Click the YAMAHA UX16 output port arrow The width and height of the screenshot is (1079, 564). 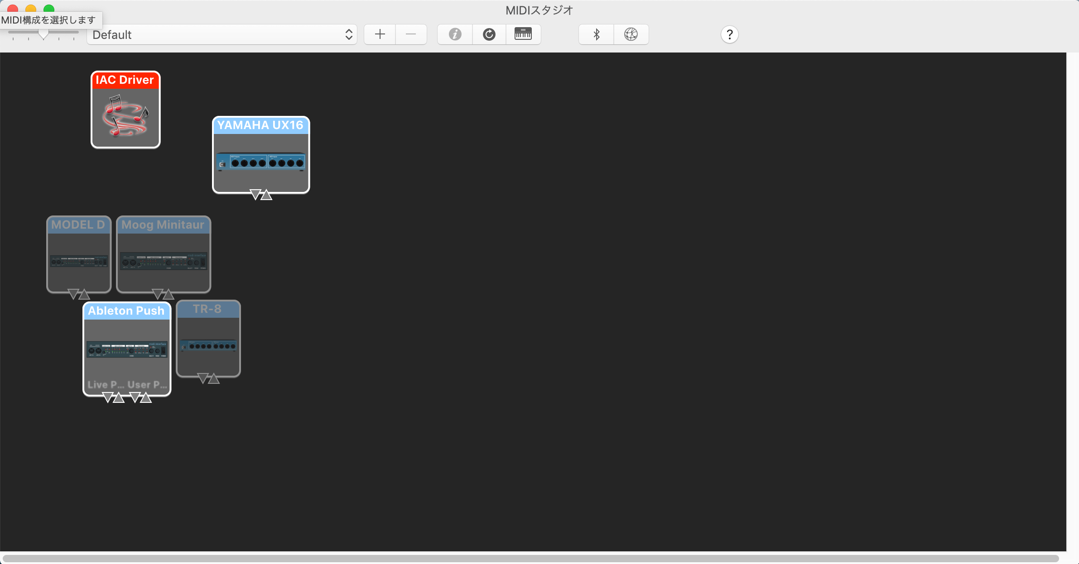coord(255,195)
